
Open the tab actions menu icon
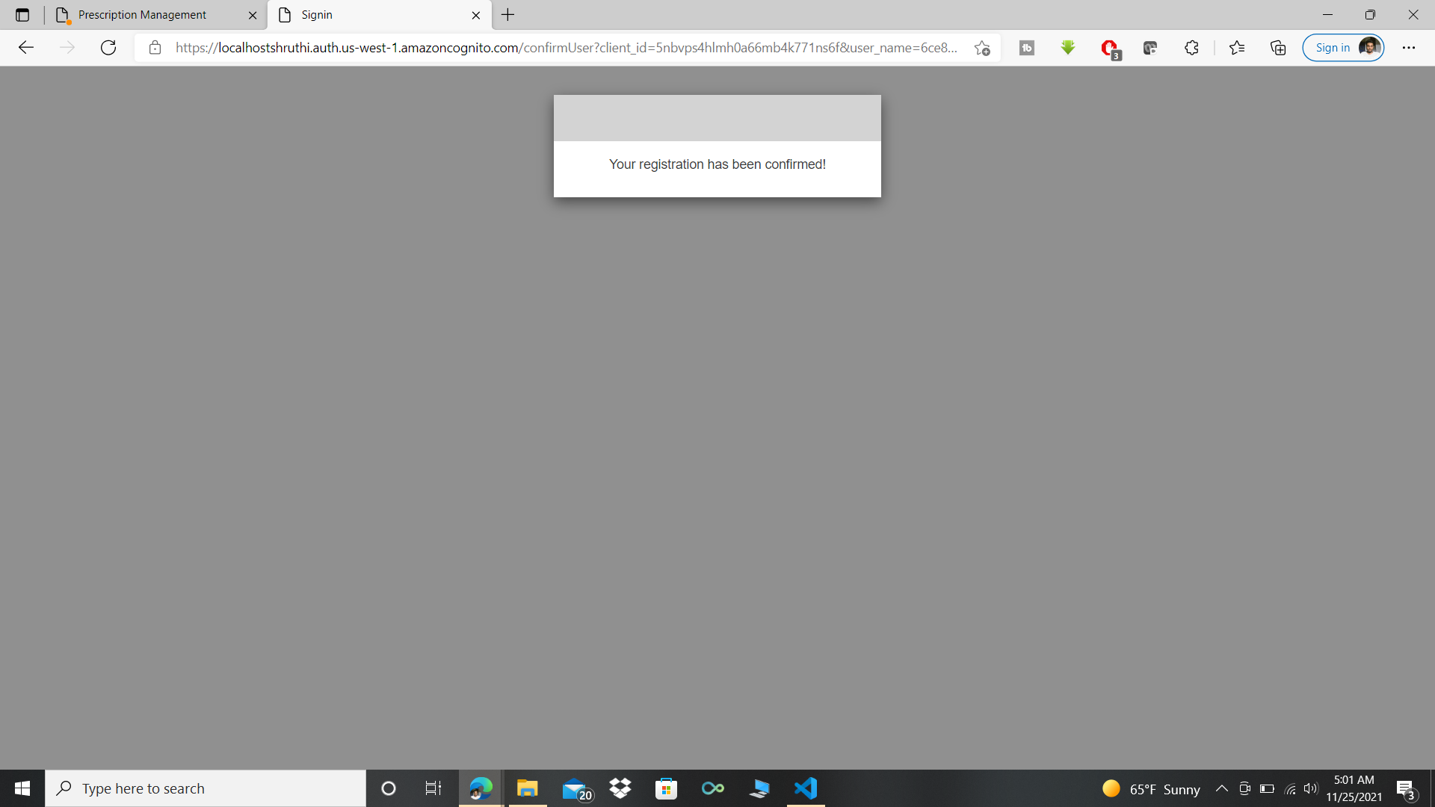[22, 15]
